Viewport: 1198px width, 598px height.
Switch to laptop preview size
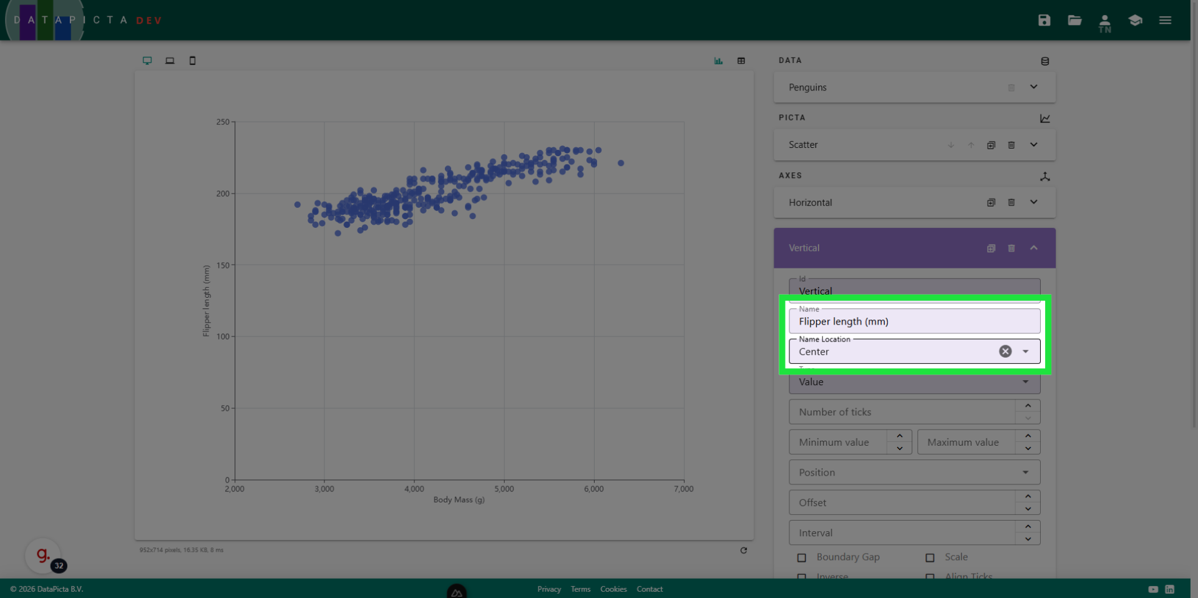tap(170, 61)
